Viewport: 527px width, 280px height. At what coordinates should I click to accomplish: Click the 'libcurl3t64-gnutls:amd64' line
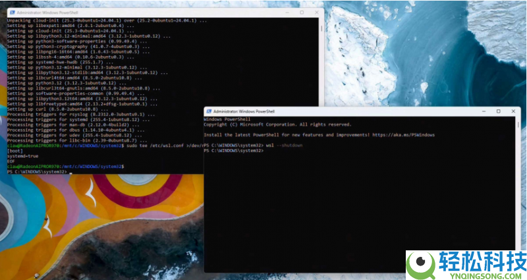(x=84, y=88)
